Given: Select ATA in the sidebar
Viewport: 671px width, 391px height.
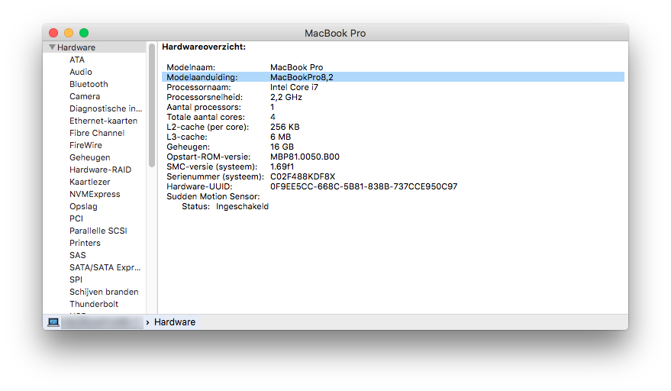Looking at the screenshot, I should [x=77, y=60].
